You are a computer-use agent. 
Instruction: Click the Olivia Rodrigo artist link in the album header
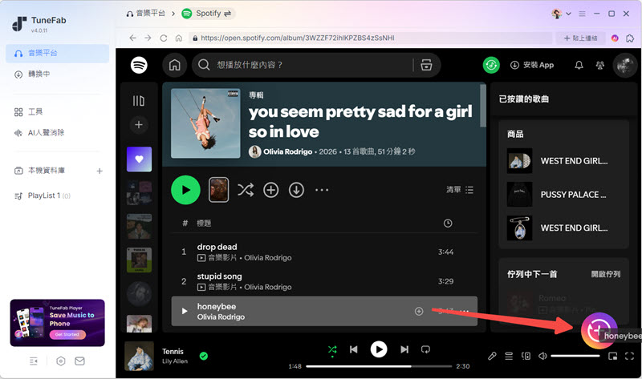287,151
